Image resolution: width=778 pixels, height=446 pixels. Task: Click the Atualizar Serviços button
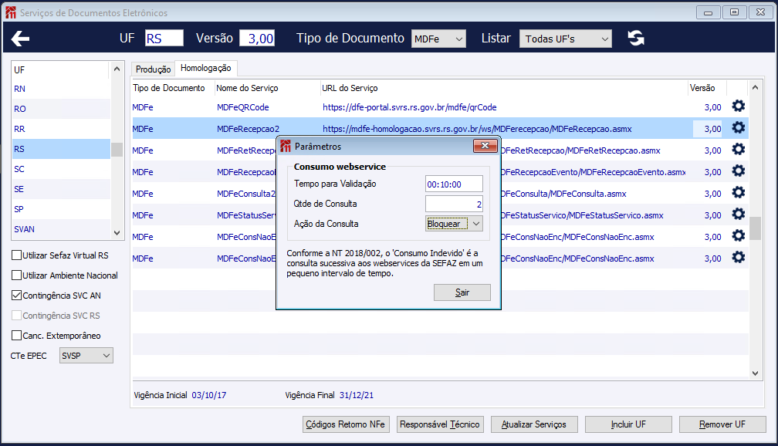click(534, 424)
